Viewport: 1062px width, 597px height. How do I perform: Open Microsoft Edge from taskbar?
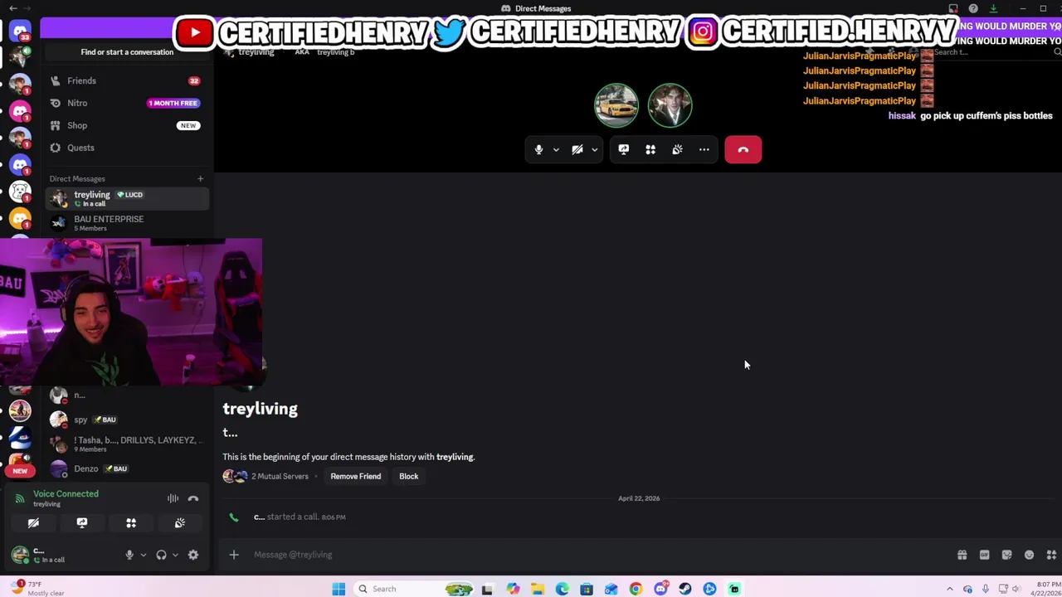point(563,590)
